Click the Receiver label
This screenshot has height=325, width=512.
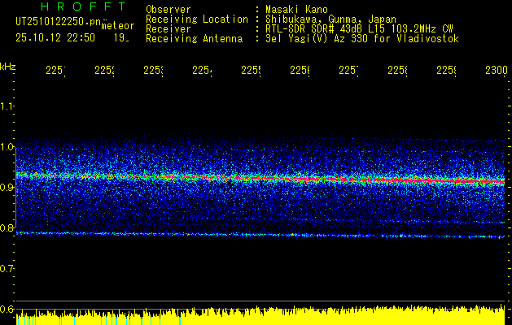pyautogui.click(x=168, y=29)
